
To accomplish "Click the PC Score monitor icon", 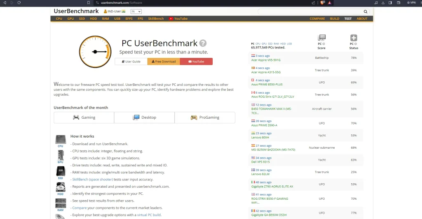I will tap(321, 37).
